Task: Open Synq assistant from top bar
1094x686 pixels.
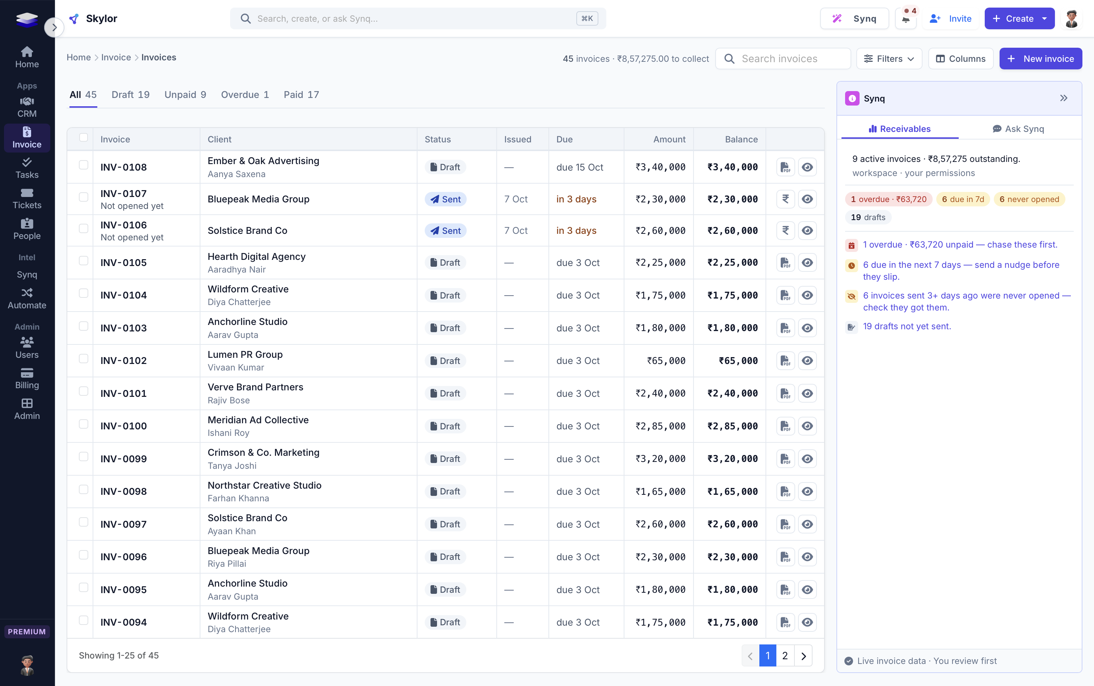Action: tap(854, 18)
